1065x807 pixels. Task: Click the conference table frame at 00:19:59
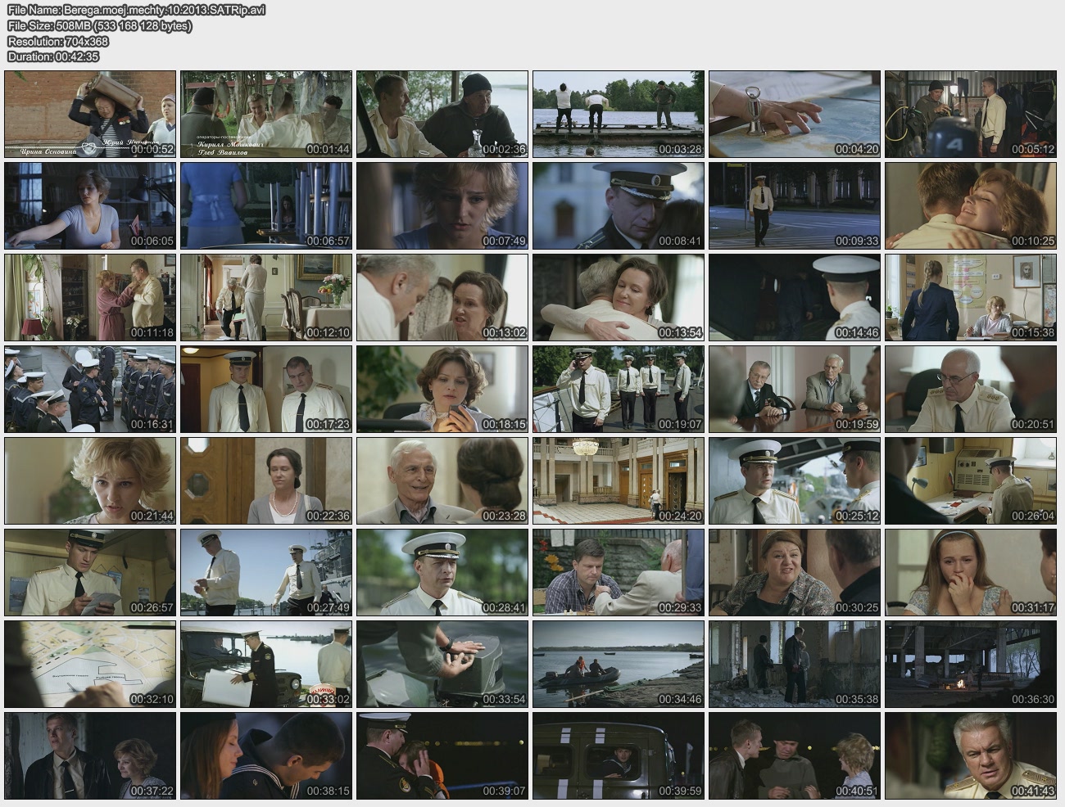coord(795,389)
